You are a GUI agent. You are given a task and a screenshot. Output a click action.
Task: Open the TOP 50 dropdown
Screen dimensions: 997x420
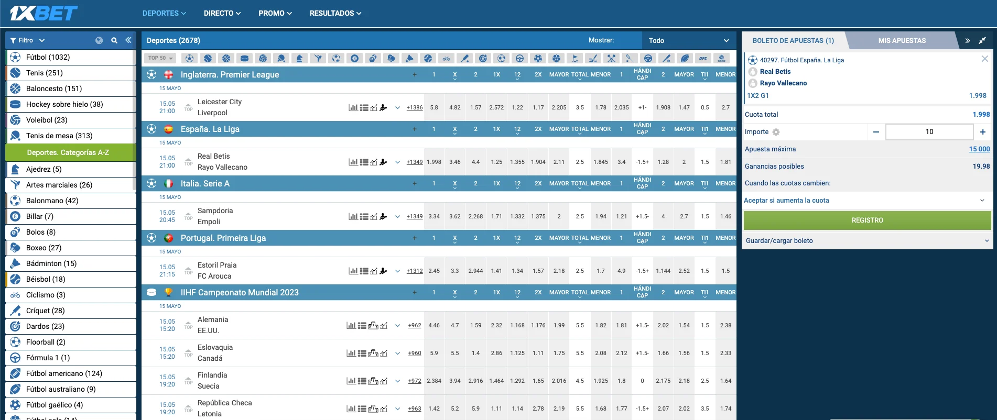pos(160,58)
